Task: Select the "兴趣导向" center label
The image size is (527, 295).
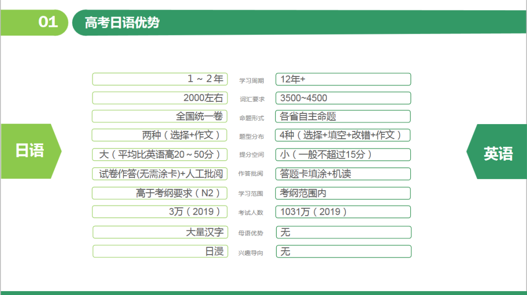Action: click(251, 253)
